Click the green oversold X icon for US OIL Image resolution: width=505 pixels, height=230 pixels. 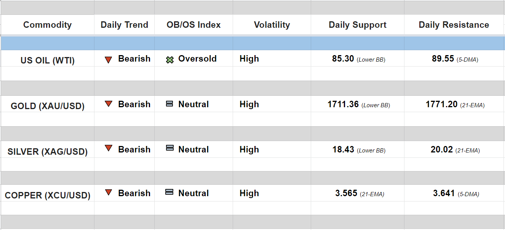[170, 60]
